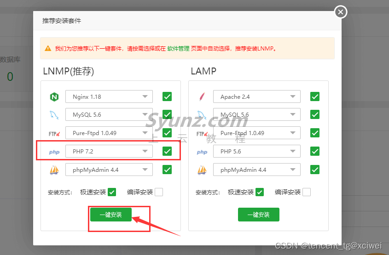Click the 数据库 label in background page
389x255 pixels.
(10, 59)
